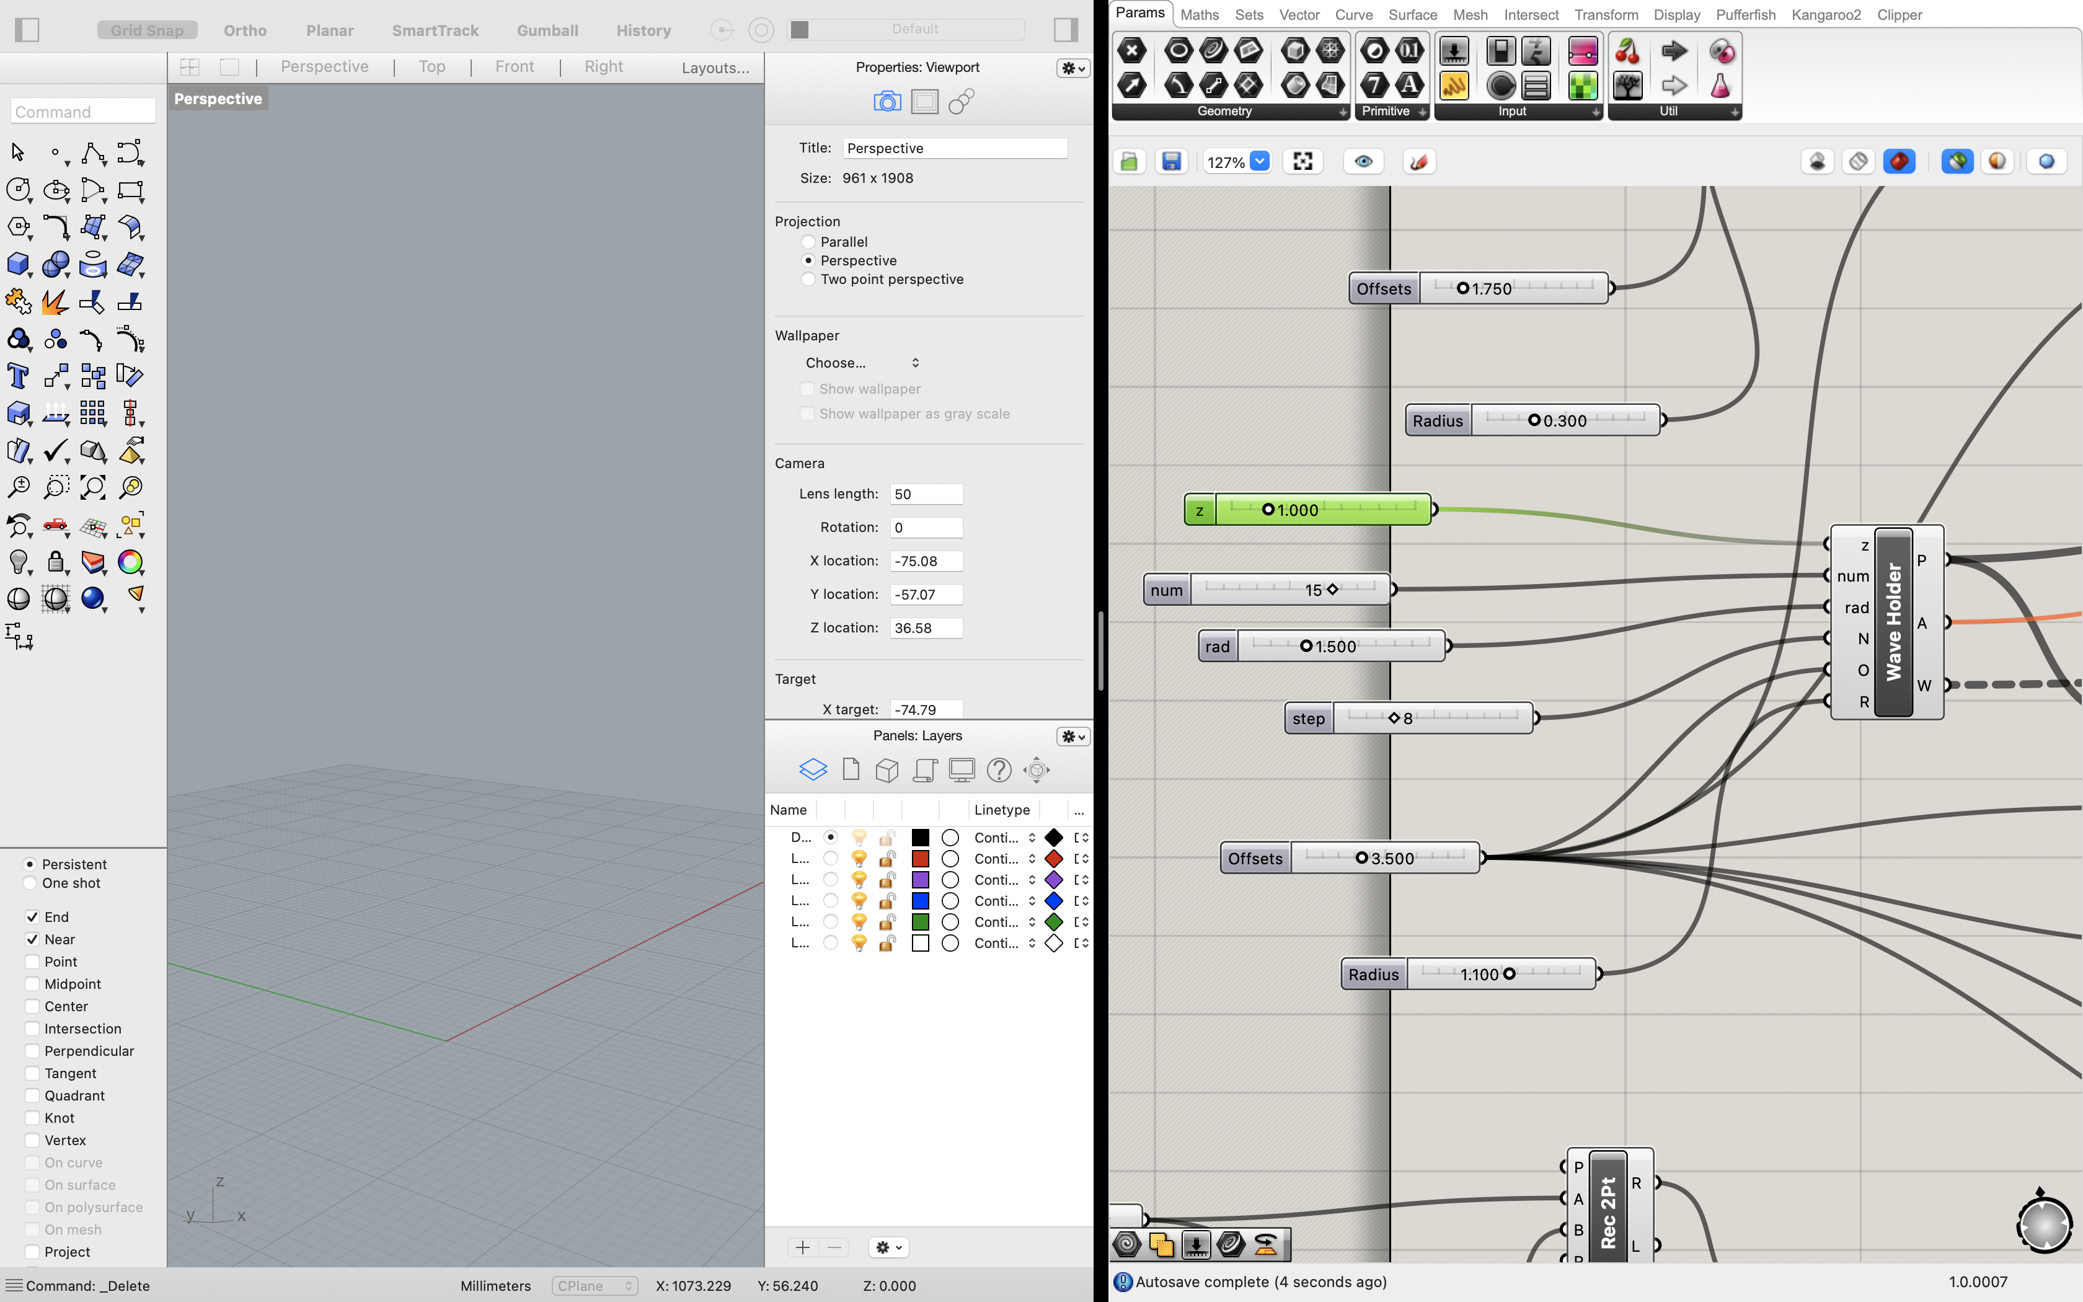Click the Gumball button in the Rhino toolbar
2083x1302 pixels.
pos(547,30)
